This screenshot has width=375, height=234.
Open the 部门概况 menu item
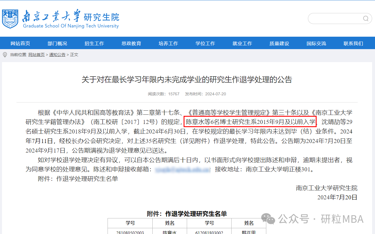(57, 43)
